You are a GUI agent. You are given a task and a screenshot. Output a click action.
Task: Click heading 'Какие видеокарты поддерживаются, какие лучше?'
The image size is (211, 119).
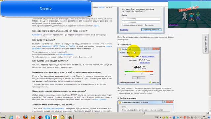[59, 91]
